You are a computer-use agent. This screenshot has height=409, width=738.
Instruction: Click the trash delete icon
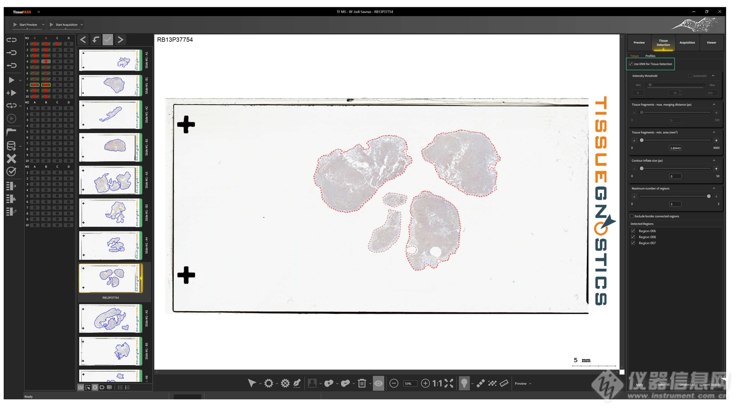click(362, 383)
